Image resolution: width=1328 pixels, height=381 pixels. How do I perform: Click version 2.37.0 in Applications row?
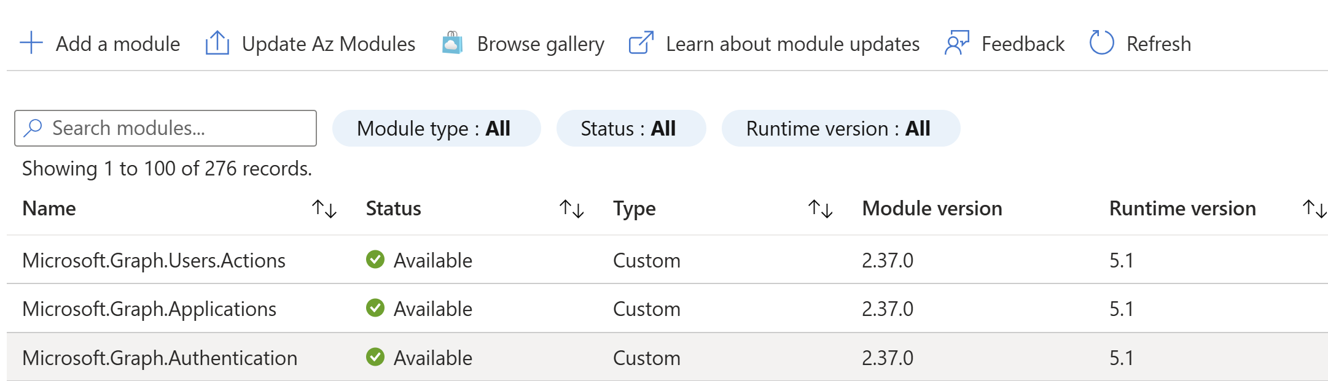point(888,309)
